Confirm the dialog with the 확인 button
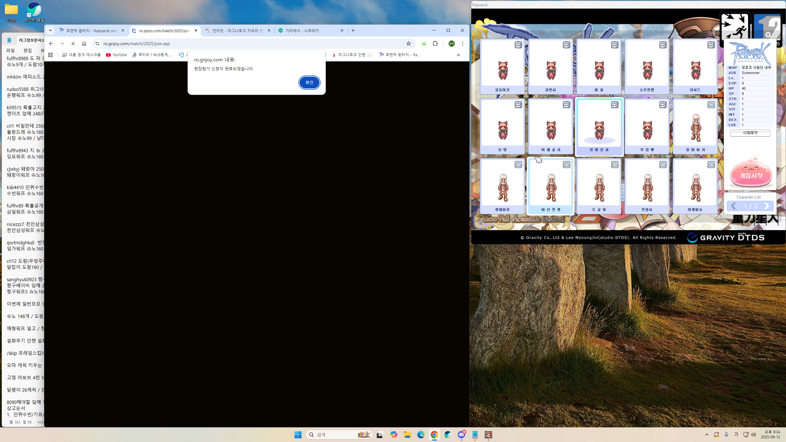786x442 pixels. click(x=309, y=82)
